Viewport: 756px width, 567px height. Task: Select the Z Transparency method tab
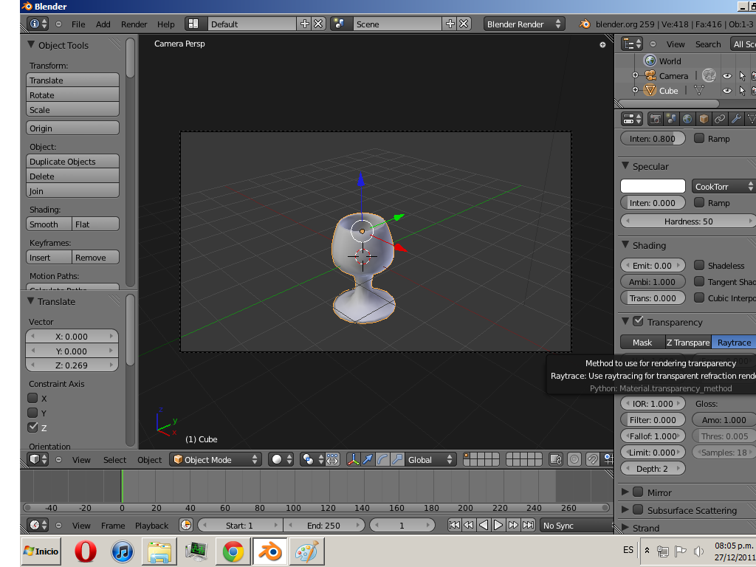click(687, 343)
